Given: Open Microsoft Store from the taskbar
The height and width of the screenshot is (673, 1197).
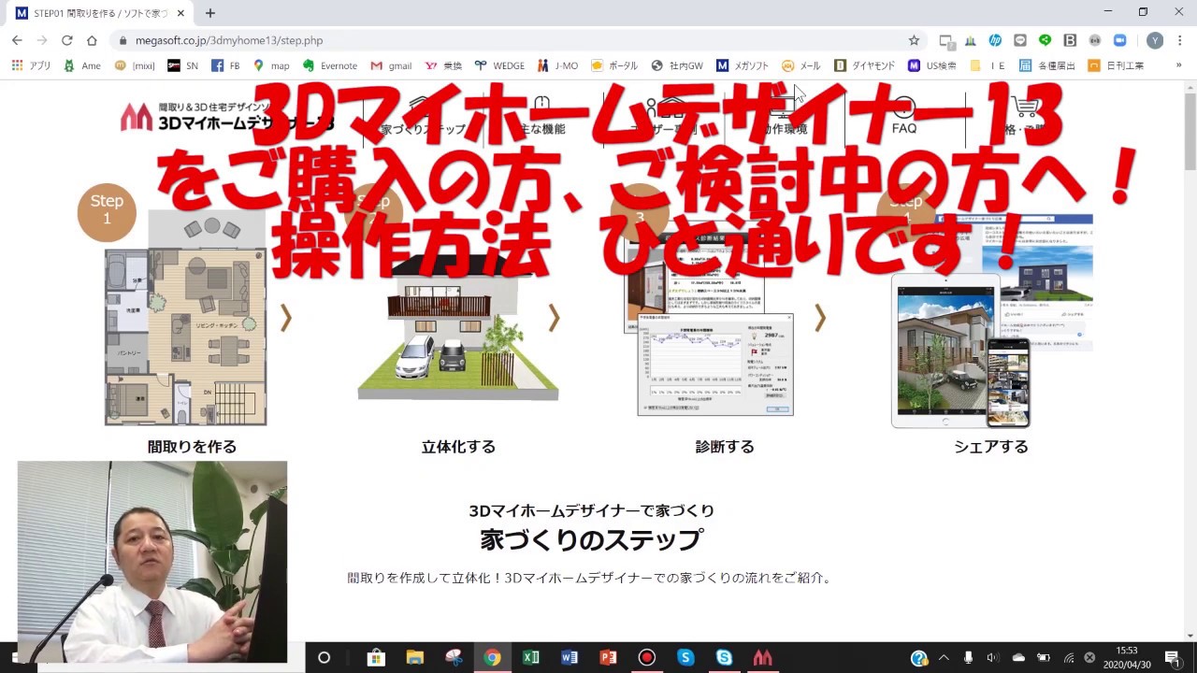Looking at the screenshot, I should tap(376, 657).
